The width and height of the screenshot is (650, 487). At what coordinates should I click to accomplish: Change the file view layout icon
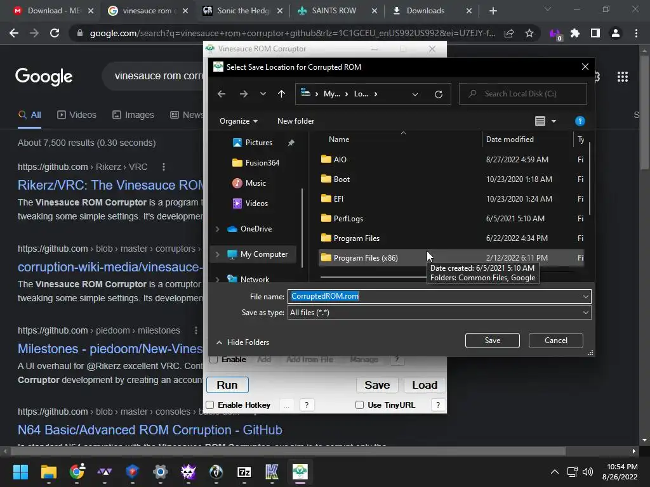[540, 121]
